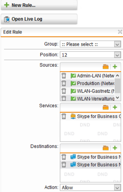Remove the WLAN-Gastnetz source with its trash icon
The width and height of the screenshot is (123, 192).
coord(64,91)
